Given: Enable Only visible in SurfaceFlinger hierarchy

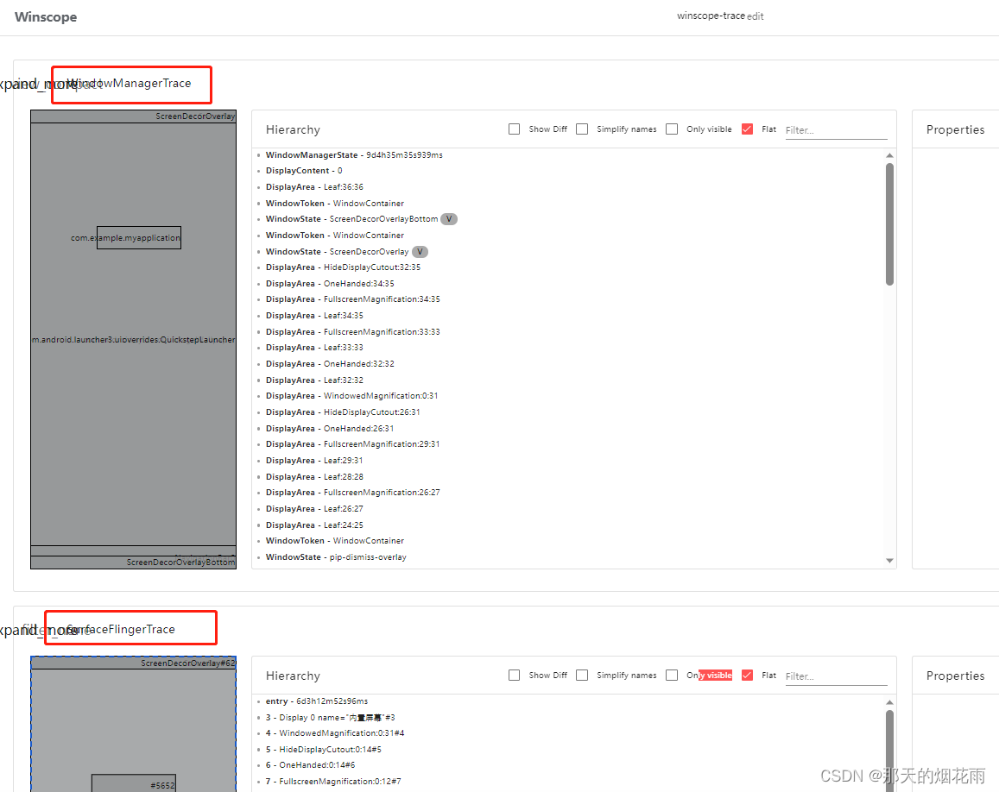Looking at the screenshot, I should click(672, 675).
